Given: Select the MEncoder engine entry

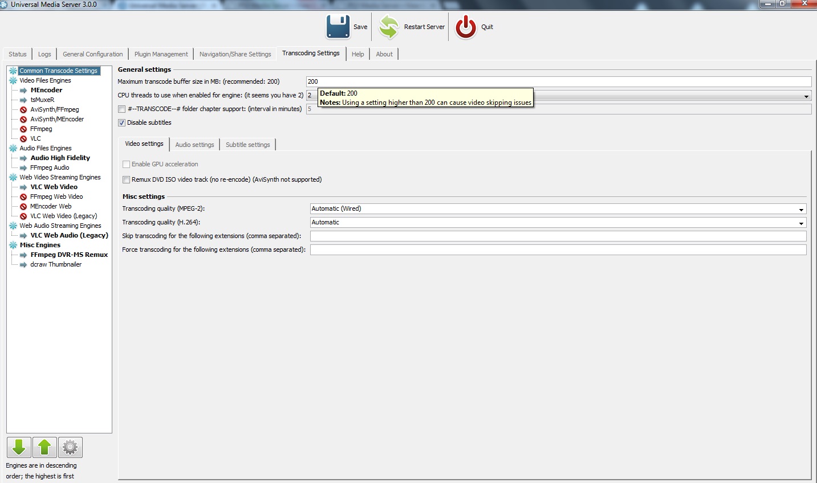Looking at the screenshot, I should click(46, 91).
